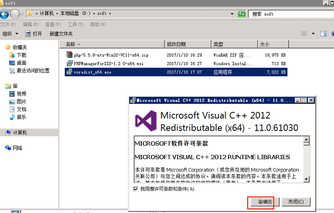The height and width of the screenshot is (213, 334).
Task: Open the recent pages dropdown beside Forward
Action: point(22,14)
